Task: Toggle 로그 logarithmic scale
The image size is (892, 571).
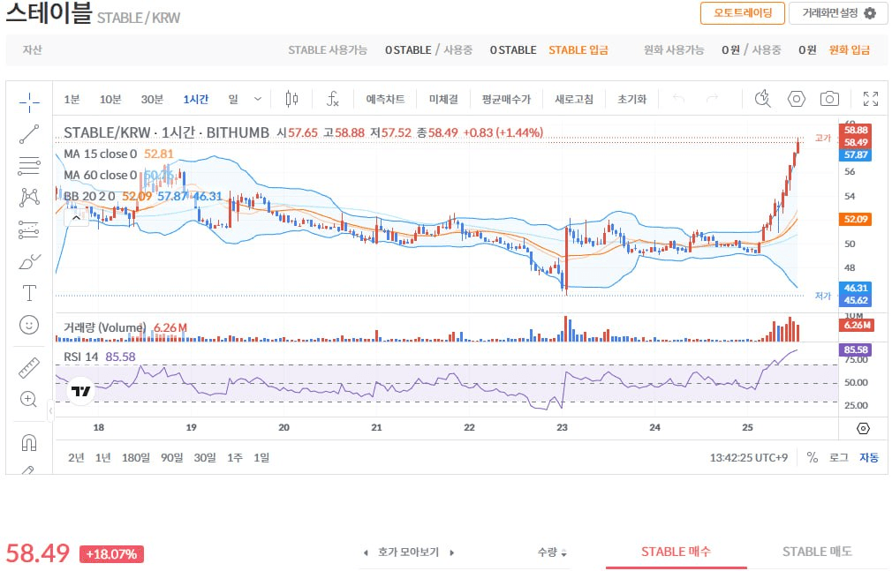Action: pyautogui.click(x=839, y=457)
